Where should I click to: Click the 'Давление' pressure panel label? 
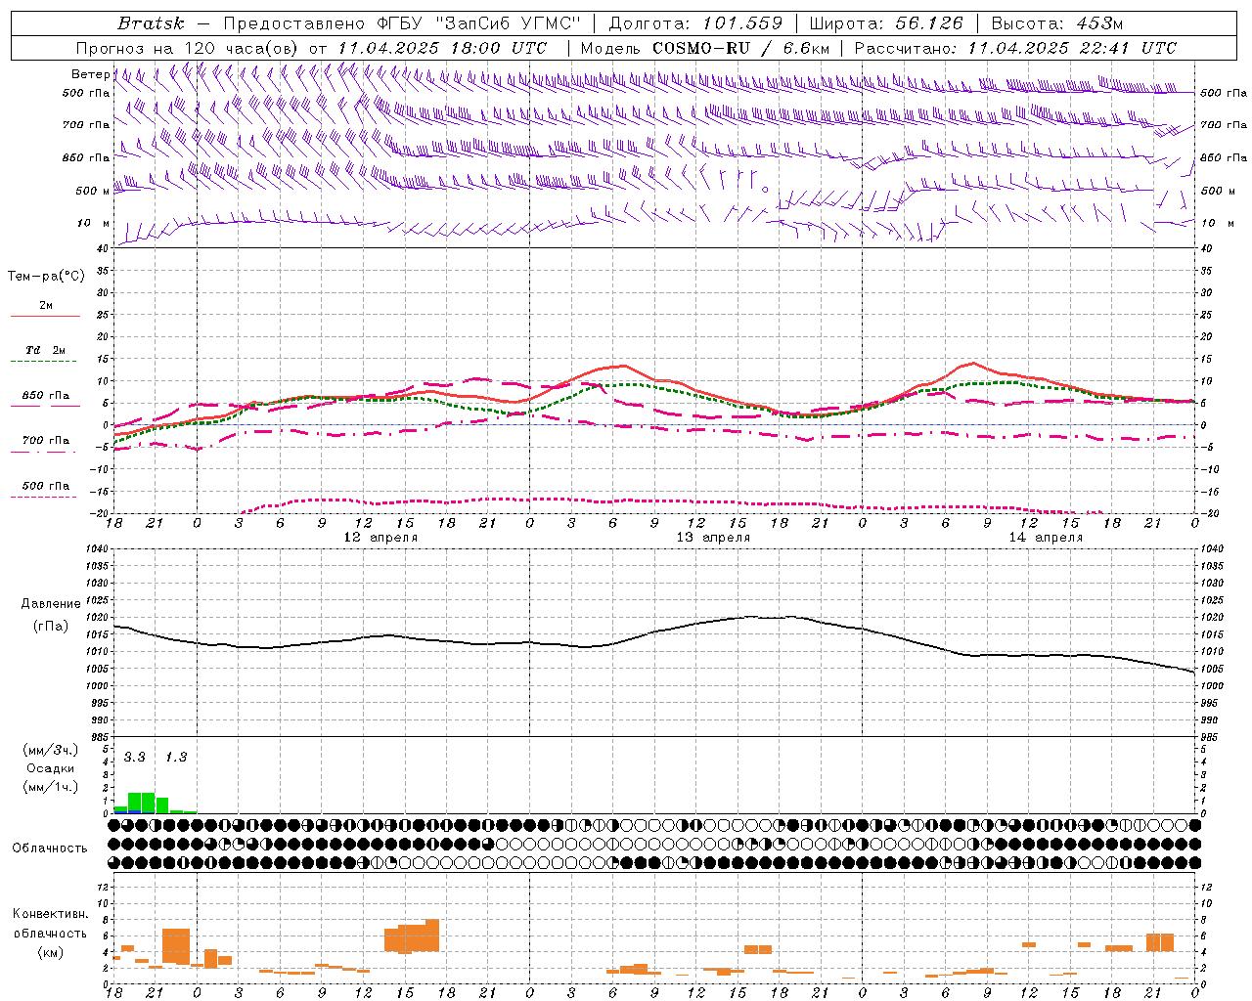[x=51, y=604]
